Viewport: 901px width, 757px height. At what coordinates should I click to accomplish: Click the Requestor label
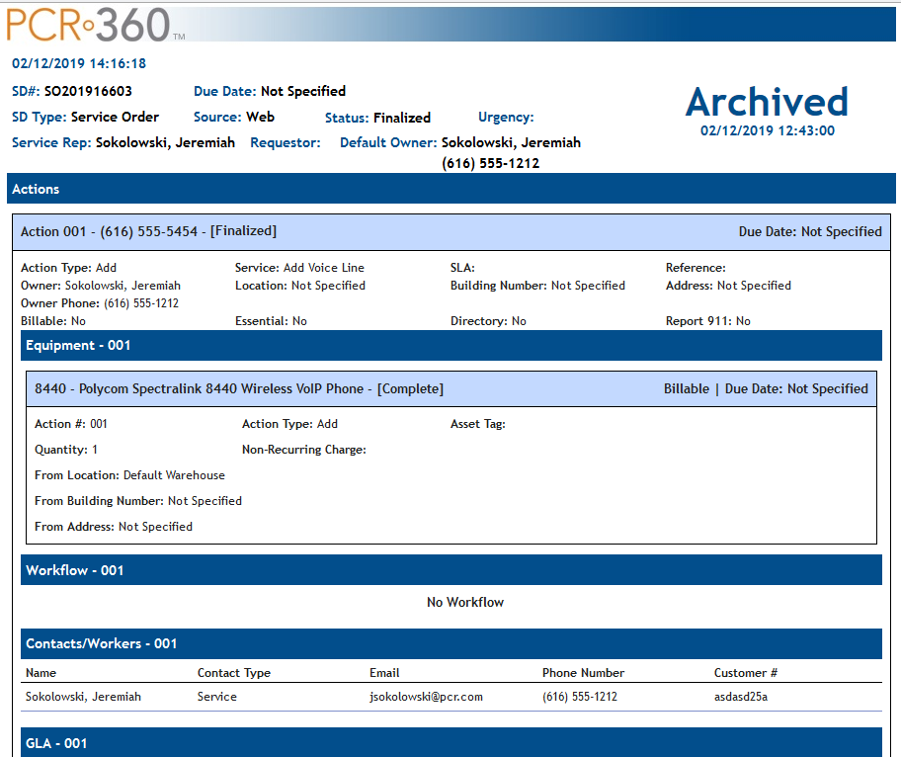point(285,142)
